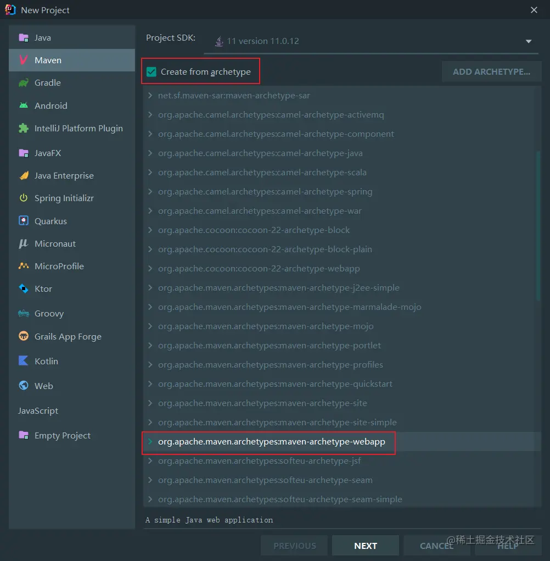The image size is (550, 561).
Task: Click the Empty Project folder icon
Action: pyautogui.click(x=24, y=435)
